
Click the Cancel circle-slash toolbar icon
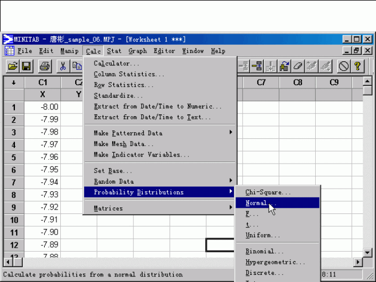[343, 66]
